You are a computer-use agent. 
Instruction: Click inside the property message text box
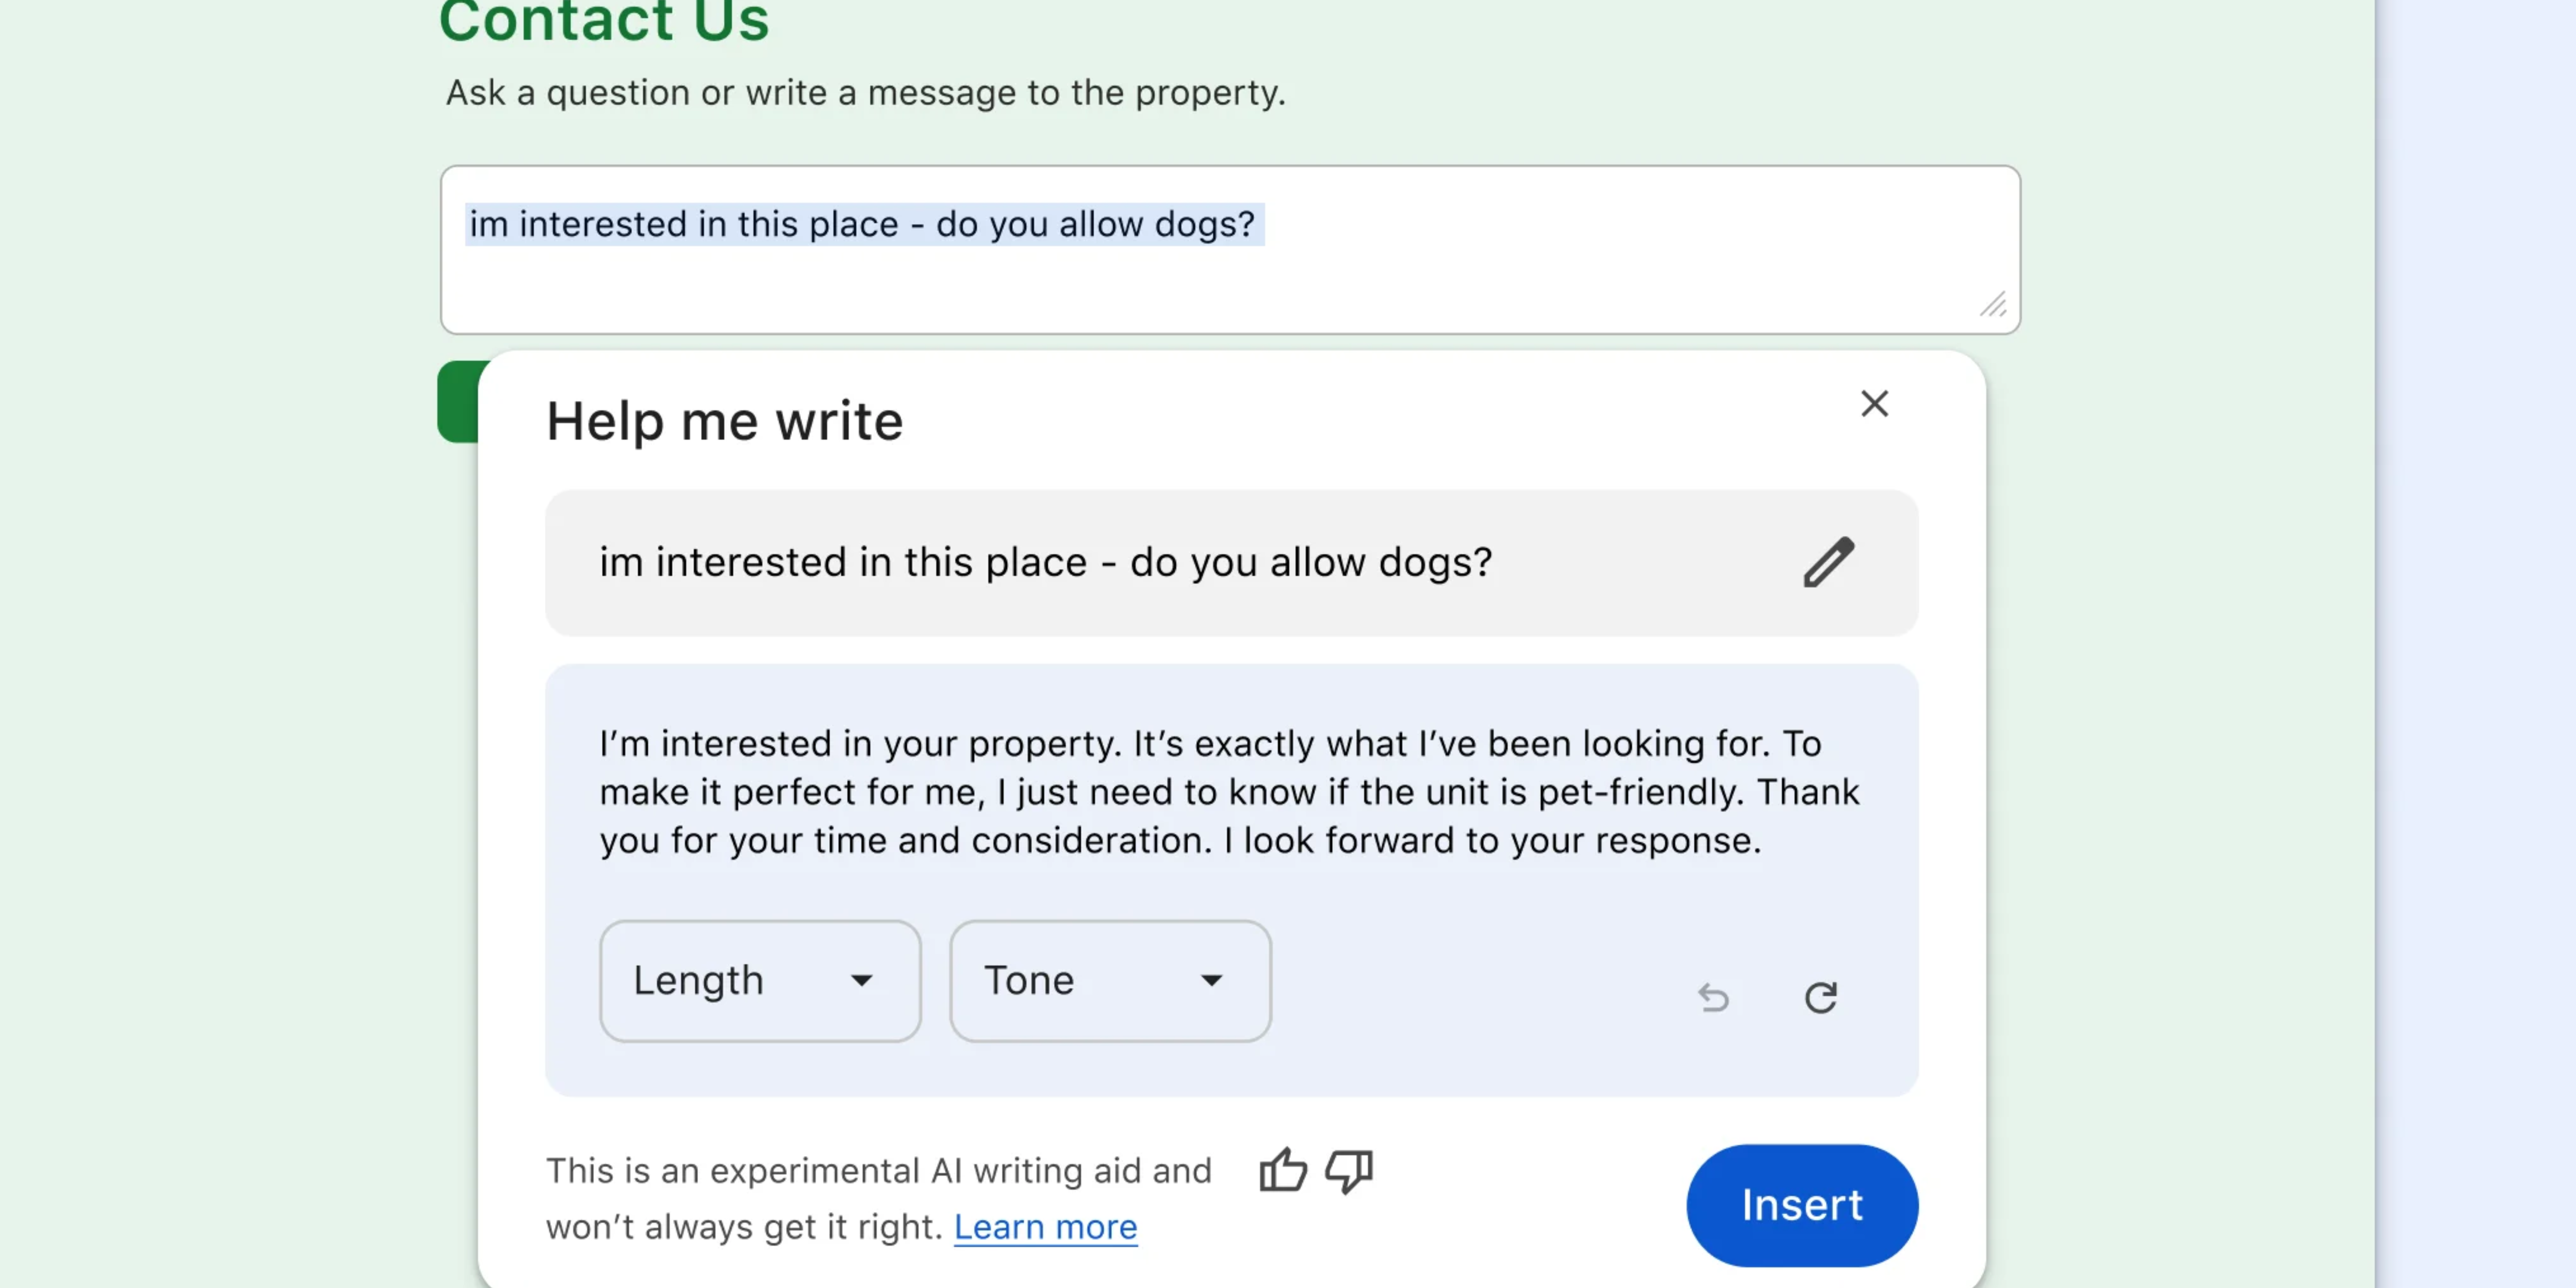tap(1600, 280)
